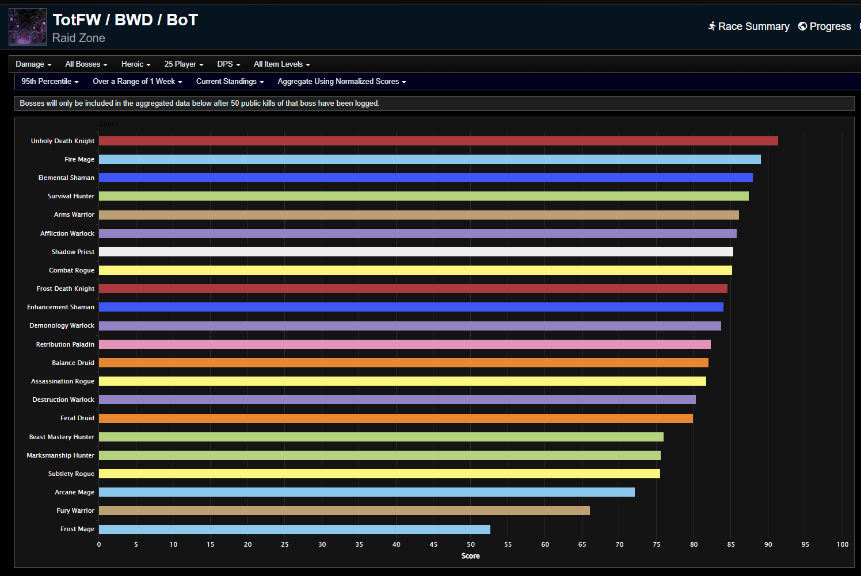
Task: Click the Beast Mastery Hunter label
Action: 62,437
